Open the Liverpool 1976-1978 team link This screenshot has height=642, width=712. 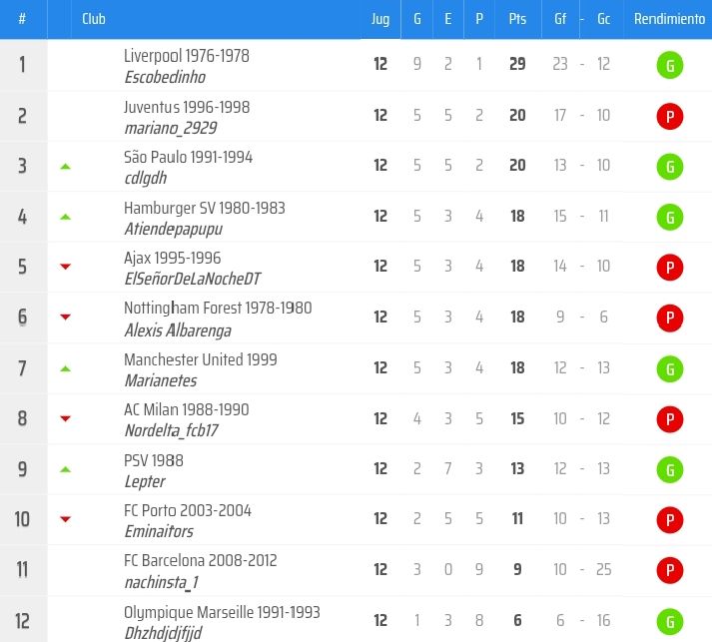tap(187, 56)
